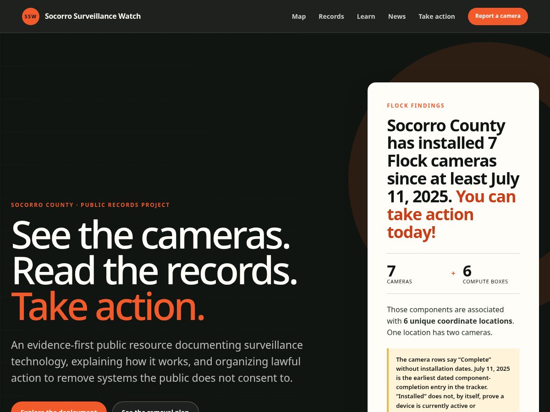Click the 'An evidence-first public resource' paragraph

(157, 362)
